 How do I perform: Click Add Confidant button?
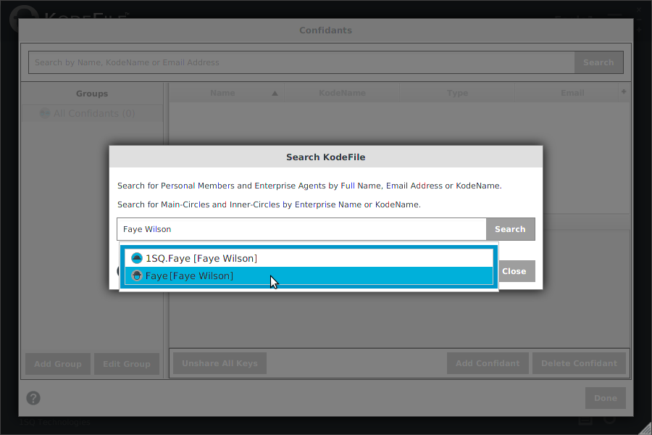coord(488,363)
